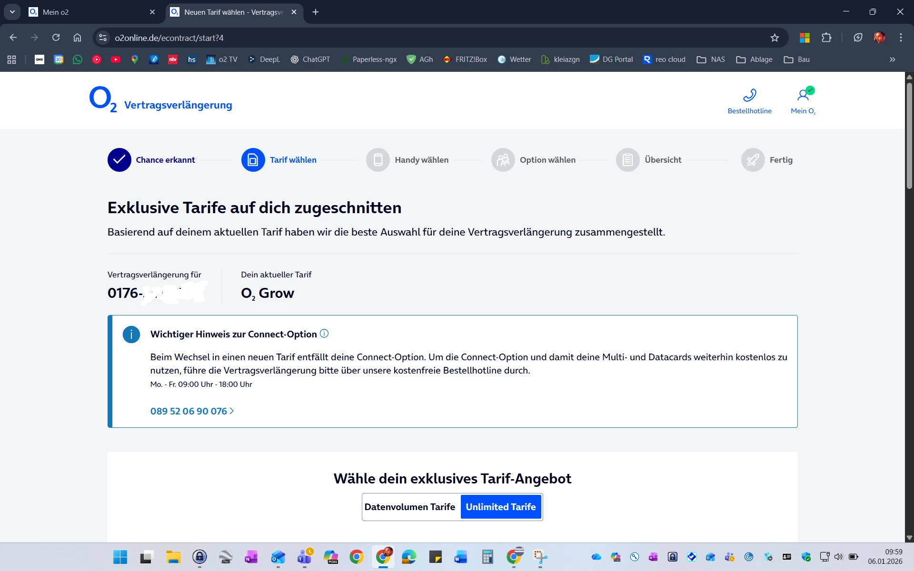Open the Mein O2 account icon
This screenshot has width=914, height=571.
click(803, 95)
